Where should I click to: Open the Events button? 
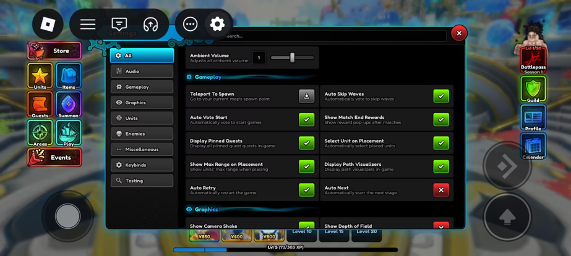pyautogui.click(x=54, y=157)
